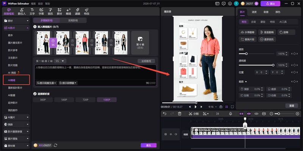Click the delete trash icon in timeline toolbar
Image resolution: width=303 pixels, height=151 pixels.
click(180, 114)
